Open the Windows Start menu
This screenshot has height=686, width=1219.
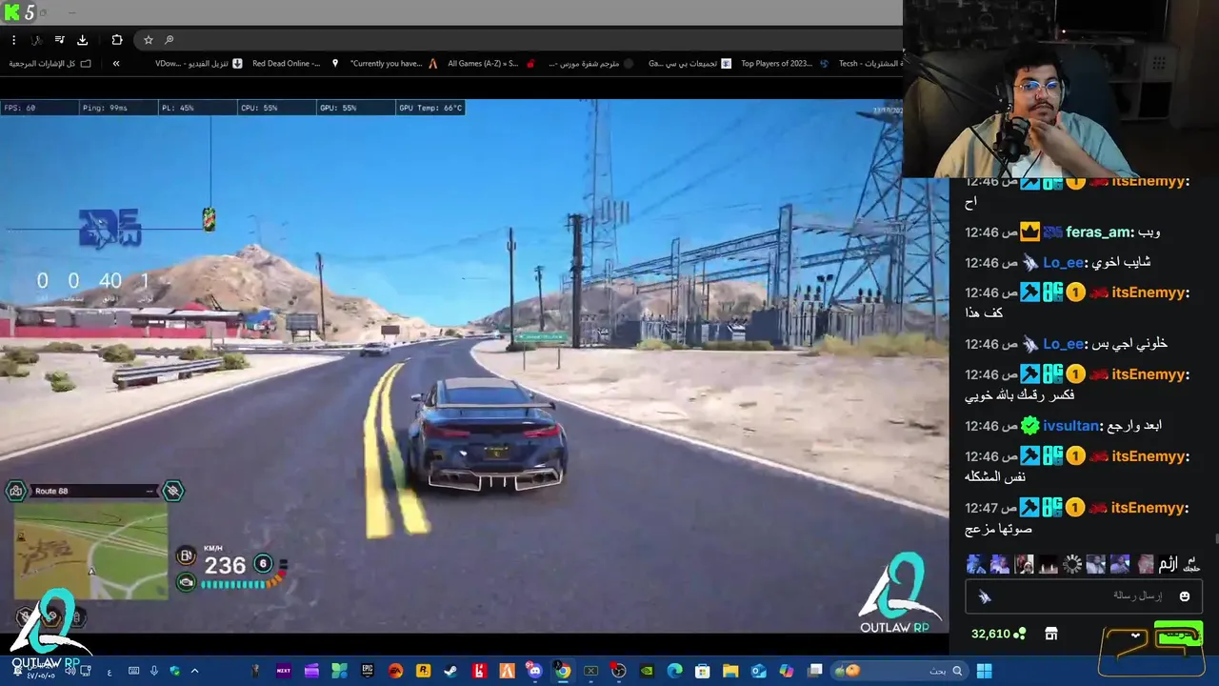(x=985, y=671)
